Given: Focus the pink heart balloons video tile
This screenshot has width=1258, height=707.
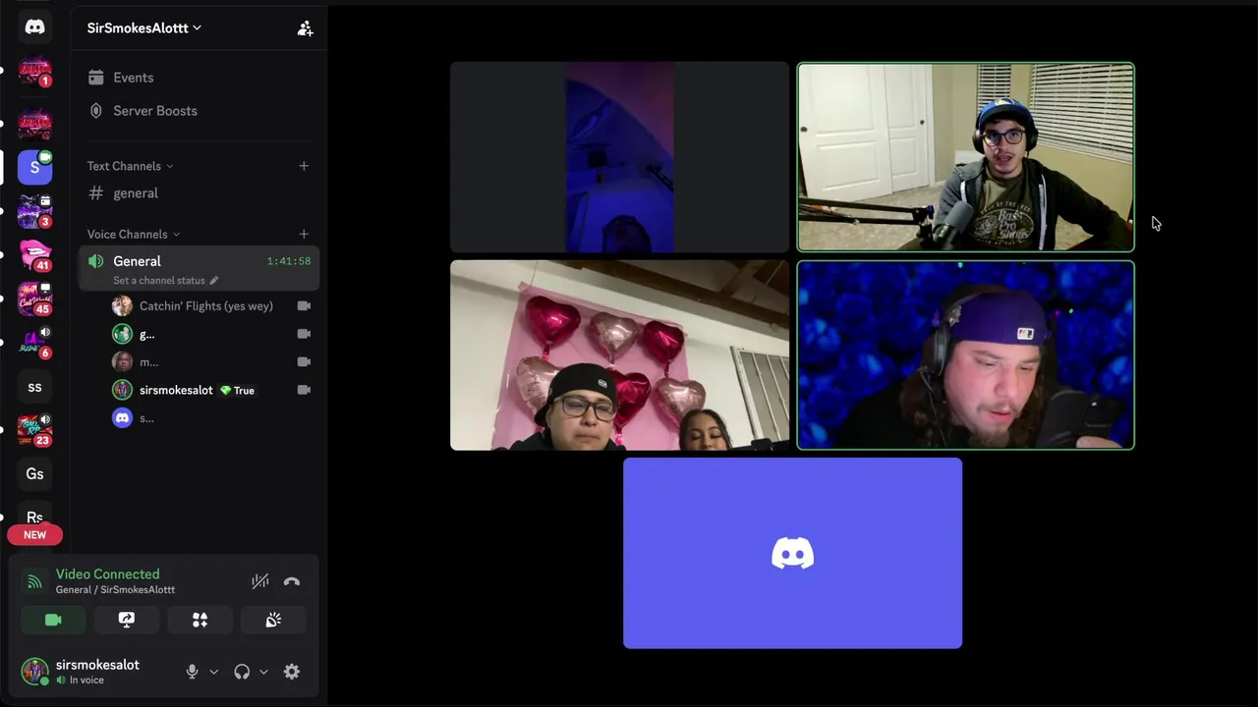Looking at the screenshot, I should (619, 355).
